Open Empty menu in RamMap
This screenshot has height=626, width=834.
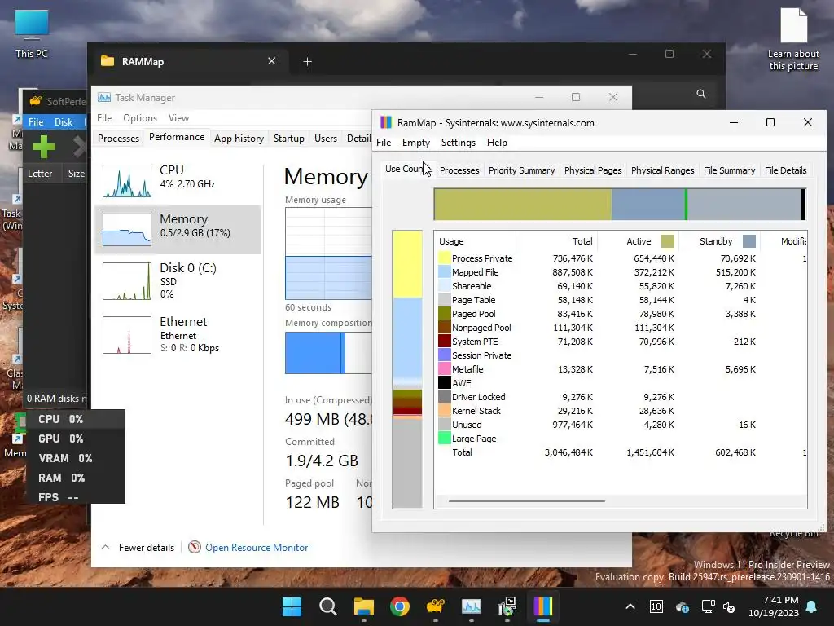(x=416, y=143)
